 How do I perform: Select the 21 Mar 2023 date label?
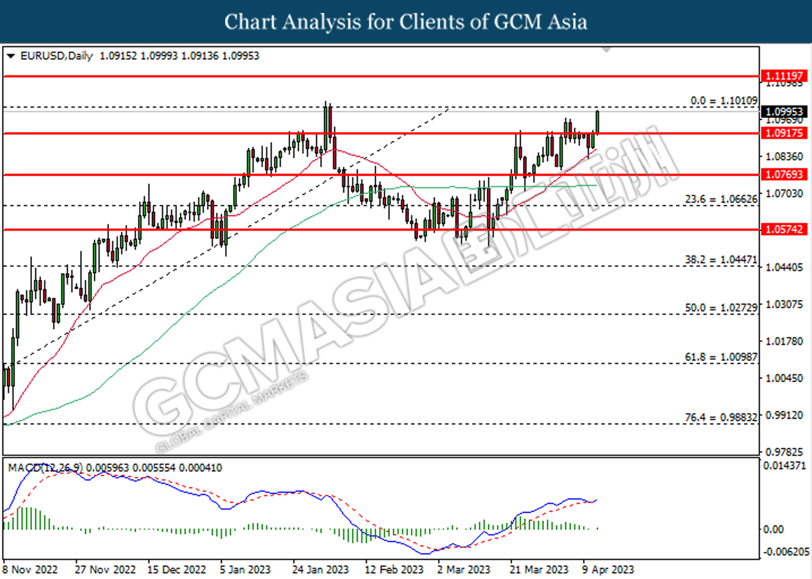(x=539, y=570)
